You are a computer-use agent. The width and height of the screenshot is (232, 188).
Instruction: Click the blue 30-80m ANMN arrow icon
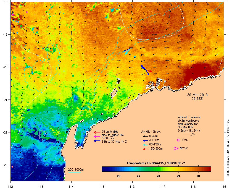point(145,140)
